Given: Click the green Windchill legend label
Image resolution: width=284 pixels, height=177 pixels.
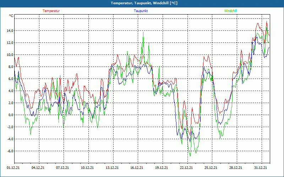Looking at the screenshot, I should [230, 11].
